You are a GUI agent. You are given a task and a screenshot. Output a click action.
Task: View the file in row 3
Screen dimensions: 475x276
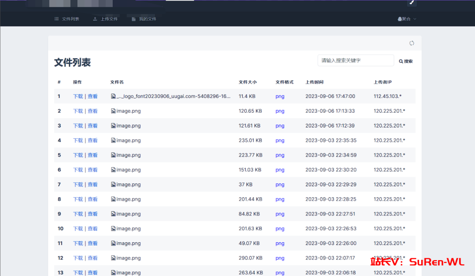[x=93, y=126]
